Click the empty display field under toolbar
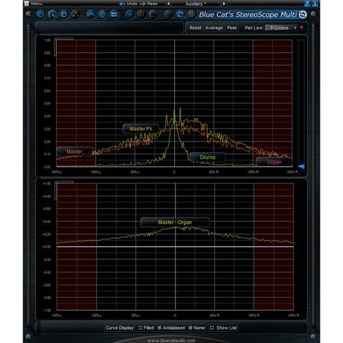Viewport: 343px width, 343px height. (x=109, y=27)
